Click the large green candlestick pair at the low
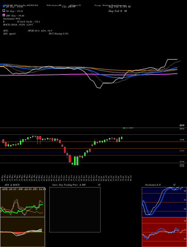Screen dimensions: 187x247 click(76, 161)
